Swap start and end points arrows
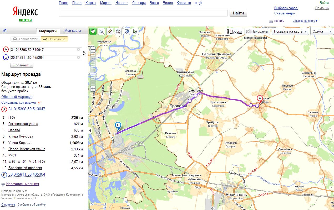The height and width of the screenshot is (210, 334). [84, 53]
